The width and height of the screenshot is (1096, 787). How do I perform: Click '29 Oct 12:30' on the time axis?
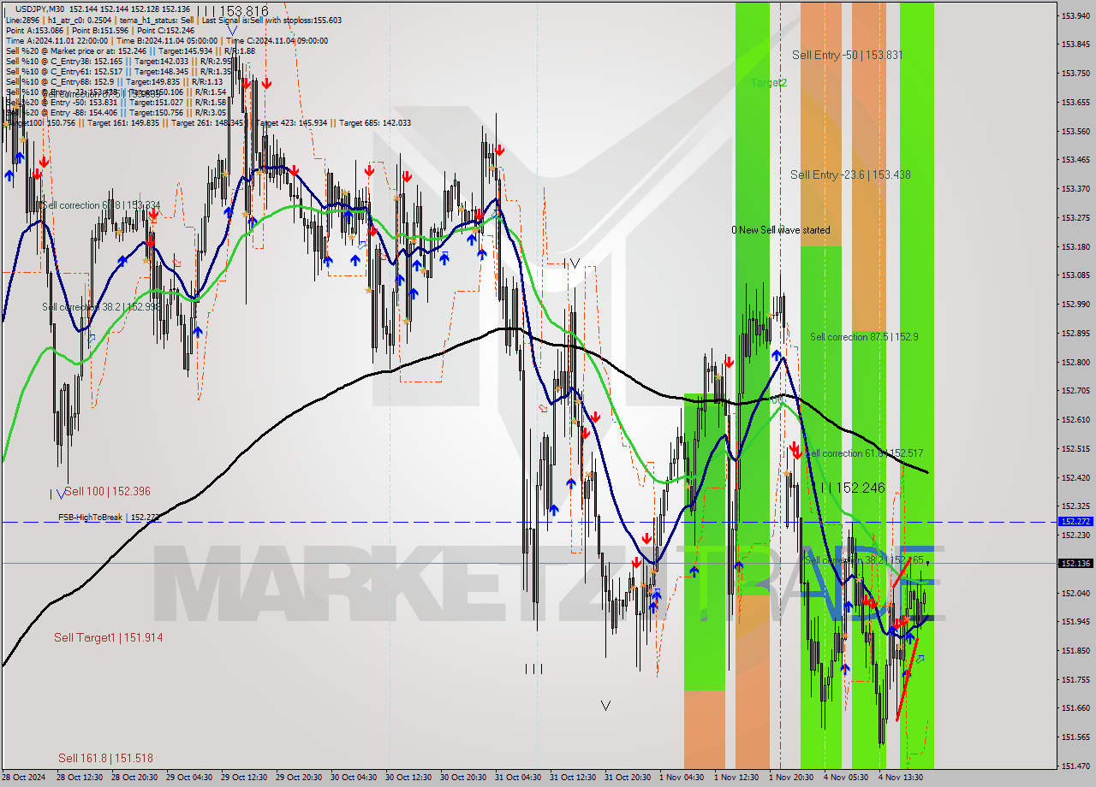[x=243, y=778]
